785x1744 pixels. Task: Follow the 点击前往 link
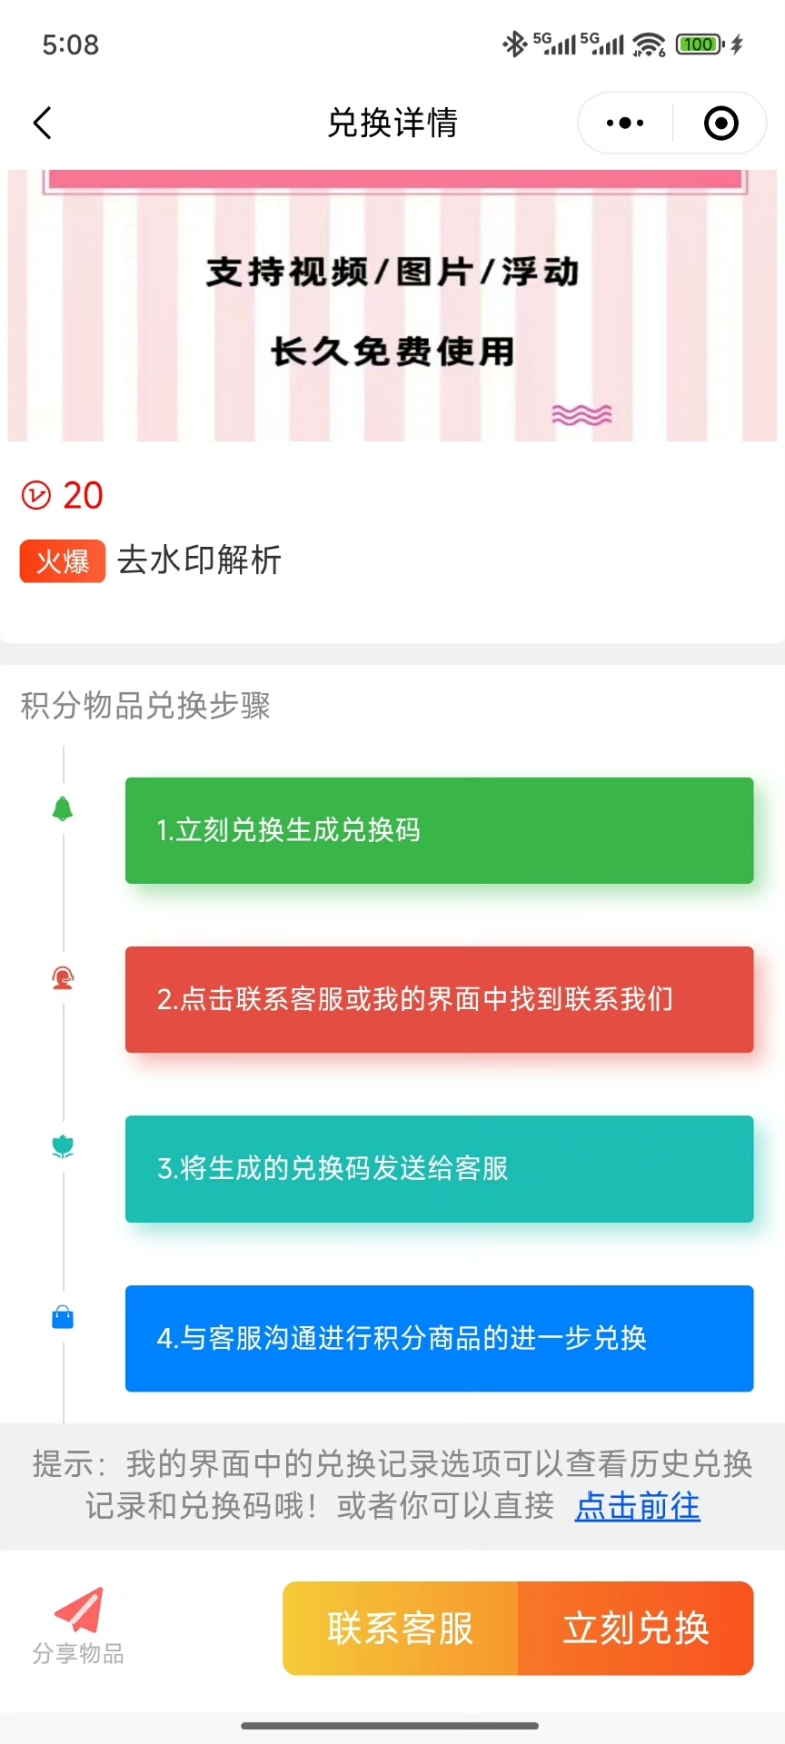click(637, 1506)
